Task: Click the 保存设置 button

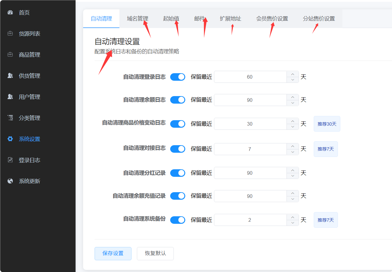Action: [113, 253]
